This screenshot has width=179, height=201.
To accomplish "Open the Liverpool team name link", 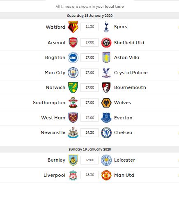I will pyautogui.click(x=55, y=175).
